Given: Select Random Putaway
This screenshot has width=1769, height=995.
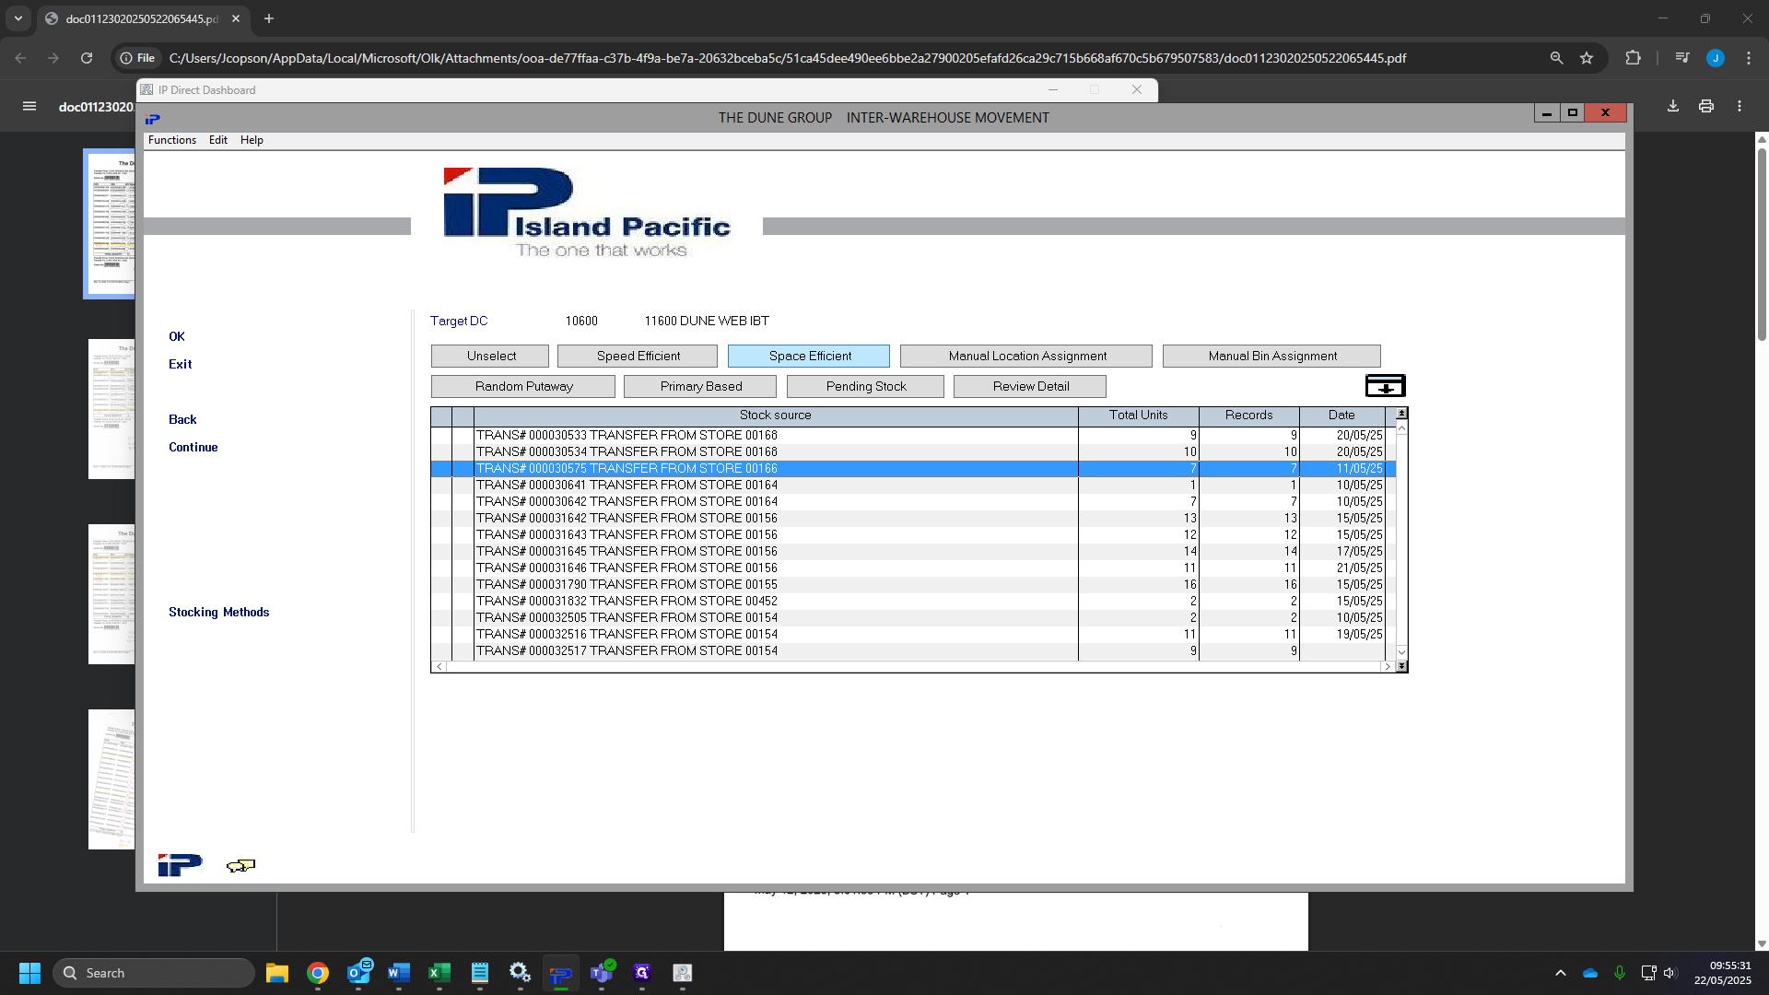Looking at the screenshot, I should [523, 386].
